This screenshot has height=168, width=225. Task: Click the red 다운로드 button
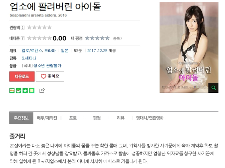22,76
